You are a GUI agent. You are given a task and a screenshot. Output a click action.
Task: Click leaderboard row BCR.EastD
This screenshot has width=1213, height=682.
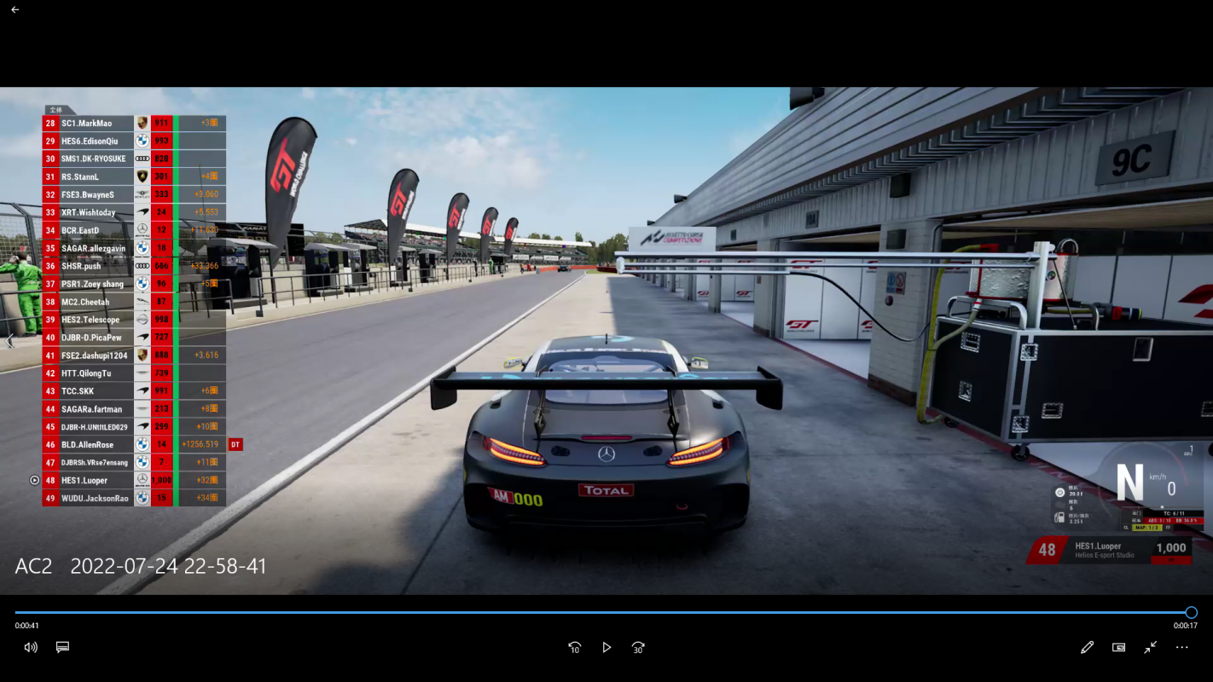pos(134,231)
